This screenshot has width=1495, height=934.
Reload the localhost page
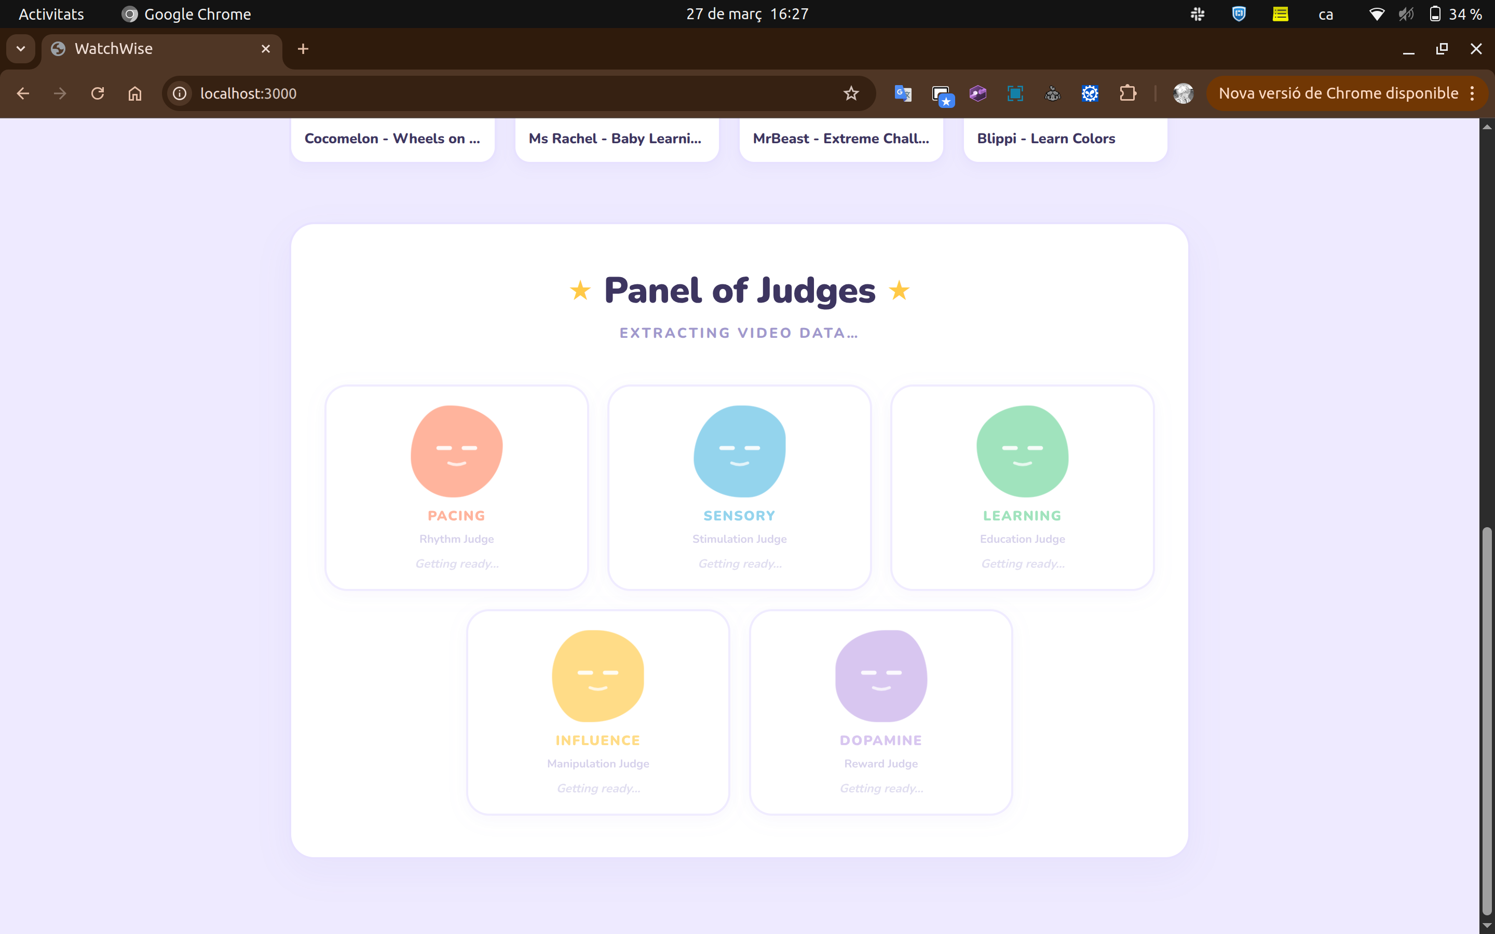coord(98,93)
